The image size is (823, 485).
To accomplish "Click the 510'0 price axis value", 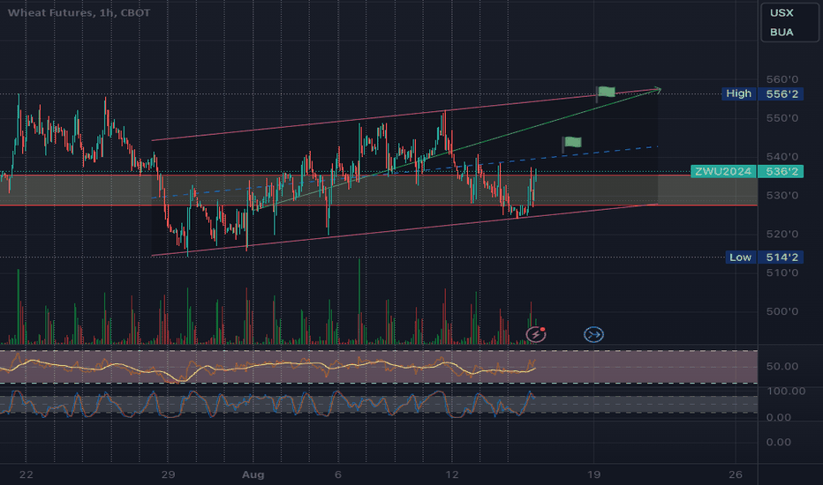I will (782, 272).
